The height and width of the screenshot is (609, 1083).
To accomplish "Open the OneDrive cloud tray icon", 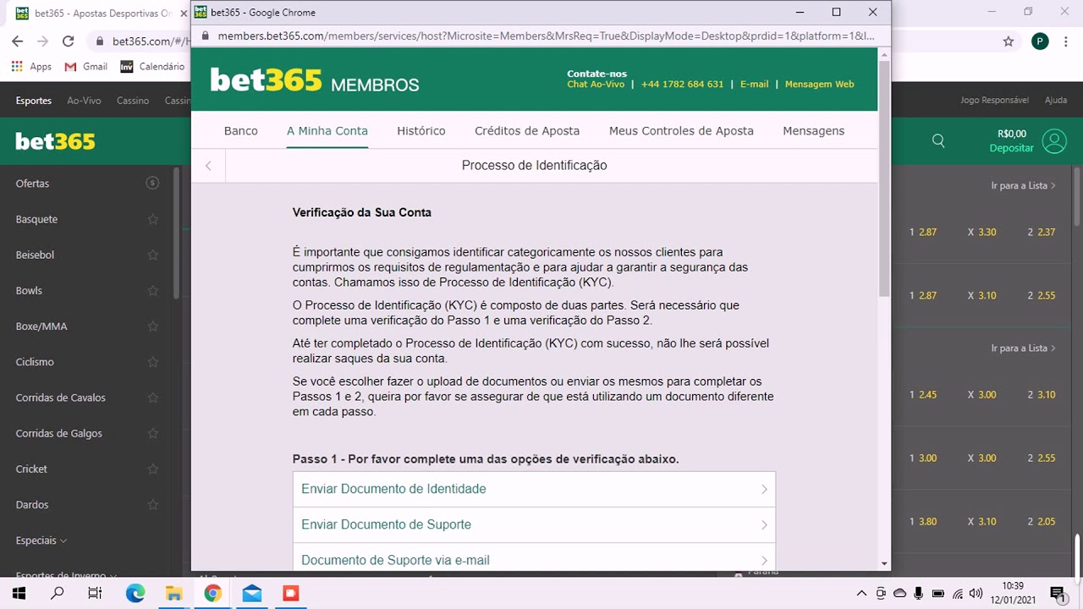I will tap(899, 594).
